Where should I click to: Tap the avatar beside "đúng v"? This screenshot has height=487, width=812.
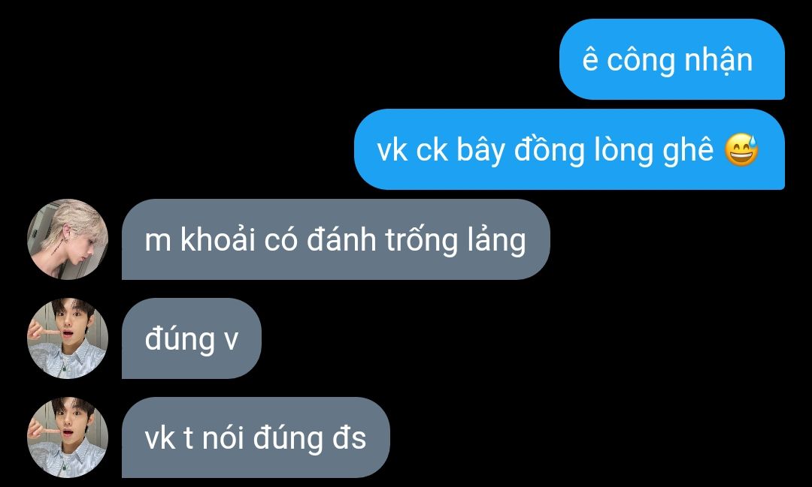tap(68, 338)
